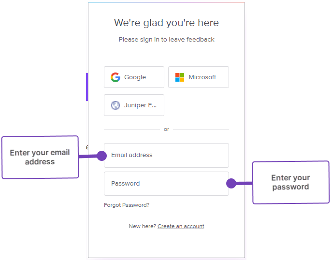Sign in using the Google button label
Viewport: 331px width, 260px height.
coord(135,77)
